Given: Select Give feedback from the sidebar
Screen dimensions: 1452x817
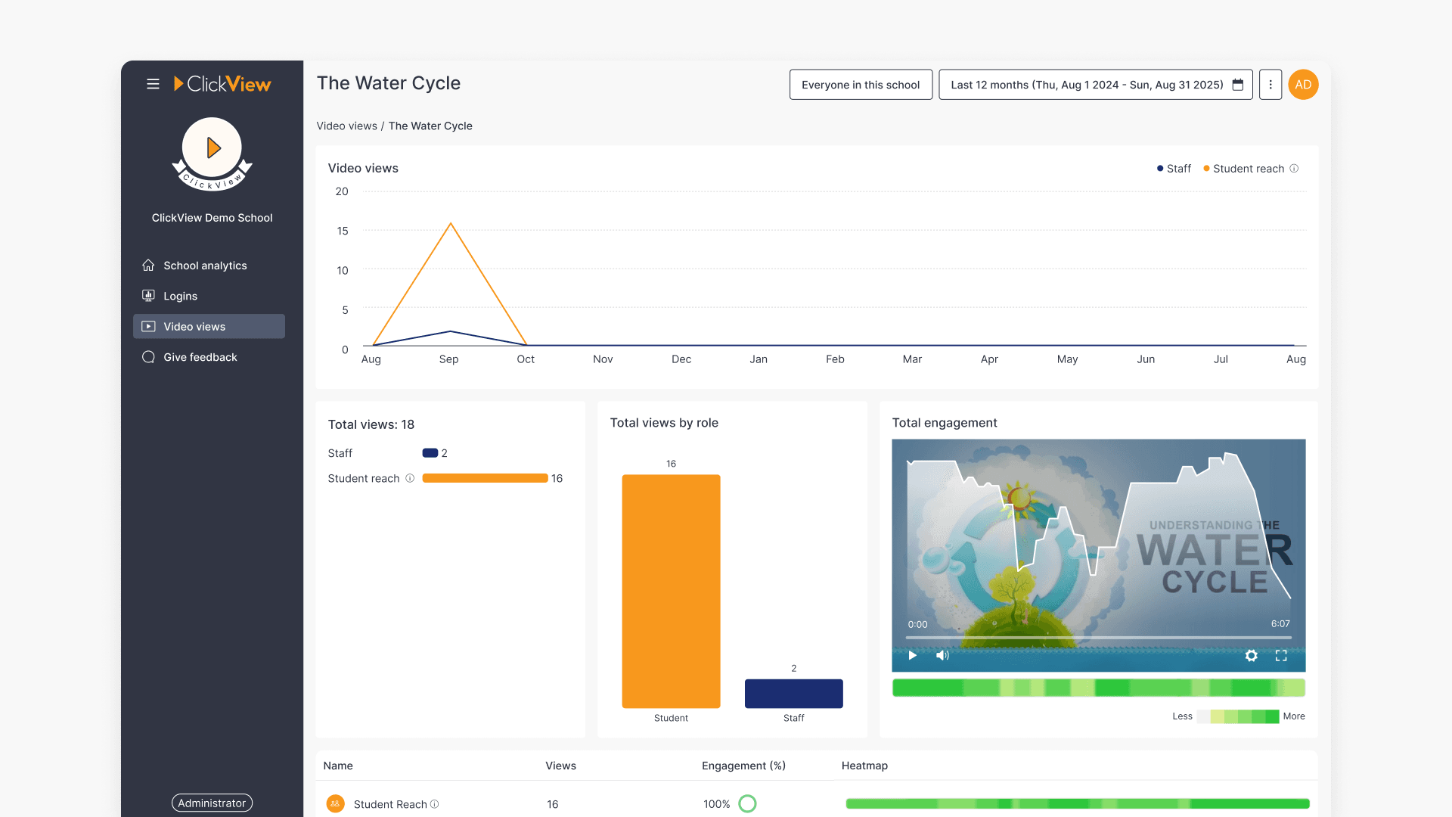Looking at the screenshot, I should (x=200, y=356).
